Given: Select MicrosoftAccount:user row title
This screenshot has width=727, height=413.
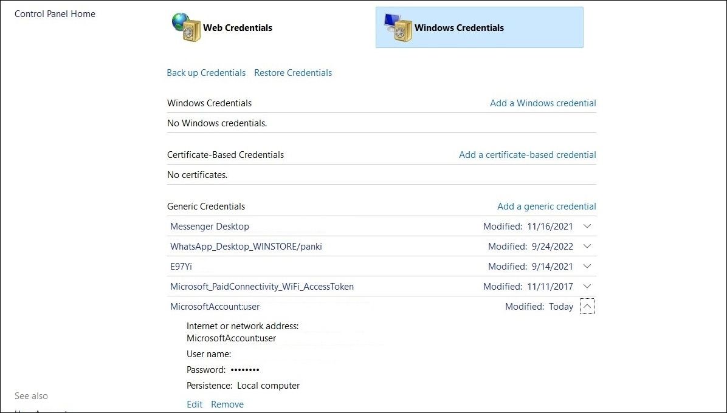Looking at the screenshot, I should pos(215,307).
